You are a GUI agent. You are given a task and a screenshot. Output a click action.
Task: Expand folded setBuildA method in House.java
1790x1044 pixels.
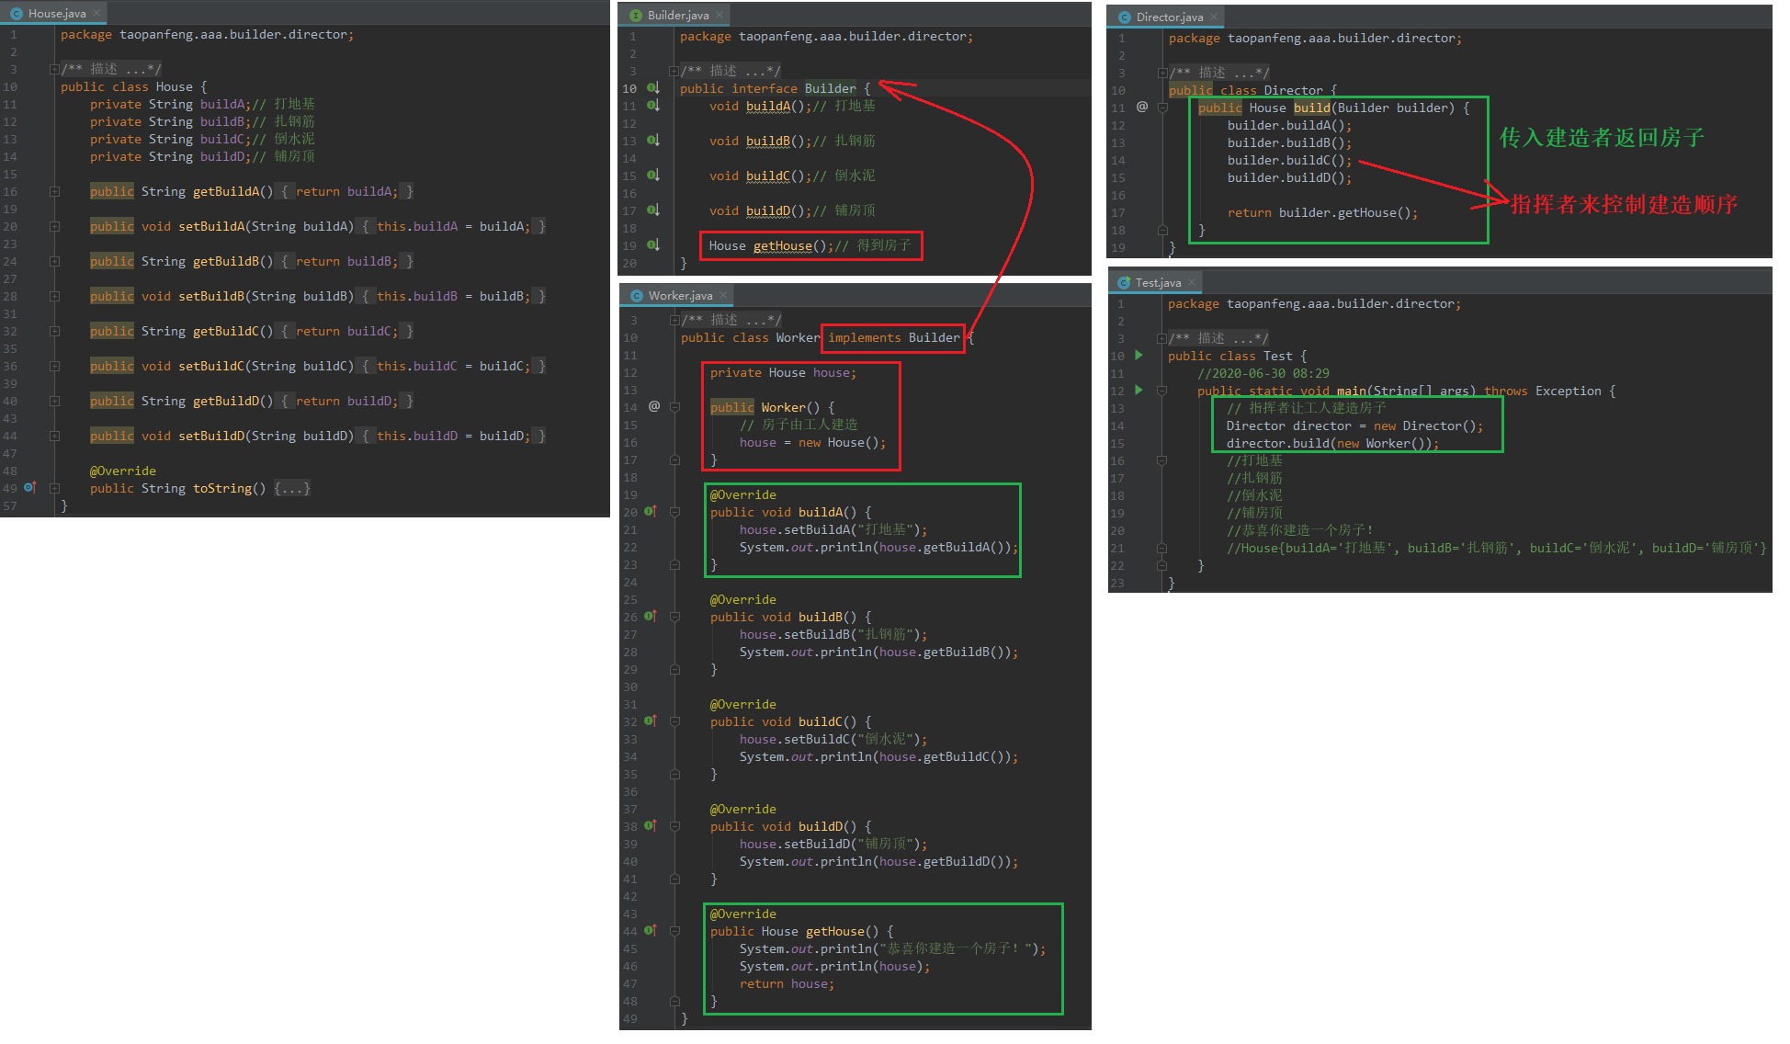[54, 226]
